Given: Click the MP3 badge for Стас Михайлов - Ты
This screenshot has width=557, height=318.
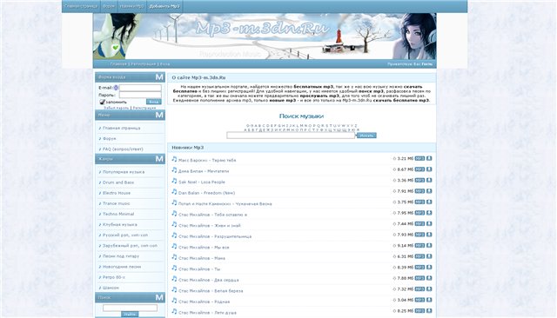Looking at the screenshot, I should click(x=419, y=268).
